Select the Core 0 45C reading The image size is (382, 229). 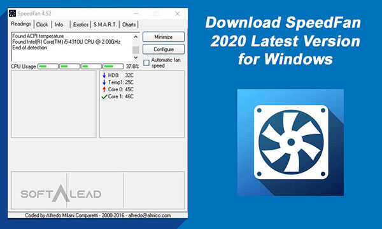[x=118, y=89]
